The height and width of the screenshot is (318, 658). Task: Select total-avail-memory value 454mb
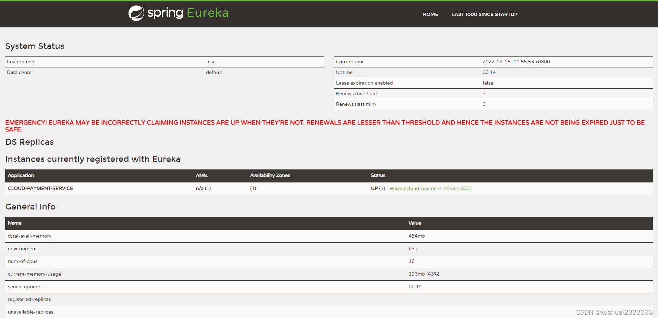[417, 236]
